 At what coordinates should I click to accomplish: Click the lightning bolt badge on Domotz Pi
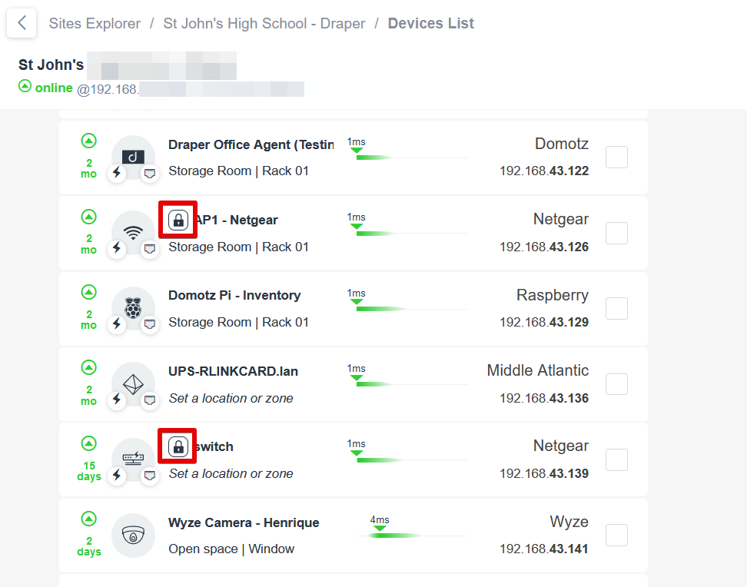pyautogui.click(x=117, y=324)
